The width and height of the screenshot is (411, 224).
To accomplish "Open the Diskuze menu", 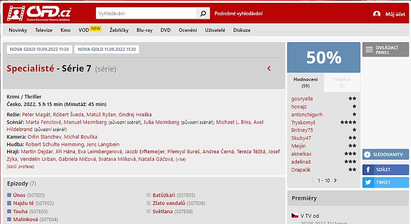I will [241, 30].
